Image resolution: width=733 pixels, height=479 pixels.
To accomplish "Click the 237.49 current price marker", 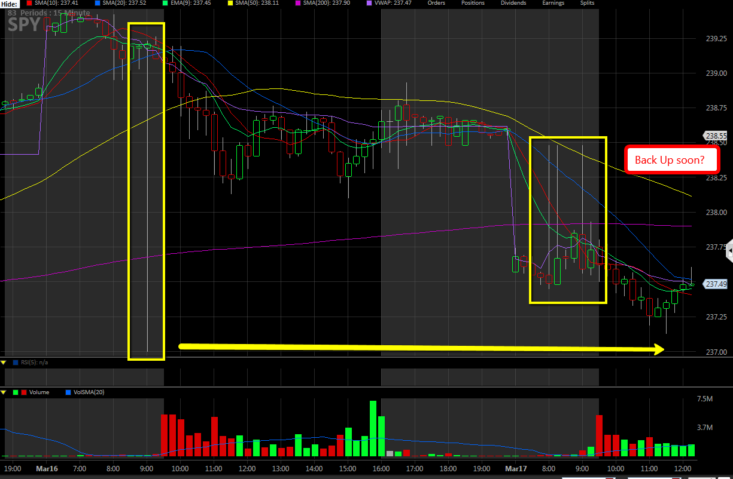I will (x=716, y=284).
